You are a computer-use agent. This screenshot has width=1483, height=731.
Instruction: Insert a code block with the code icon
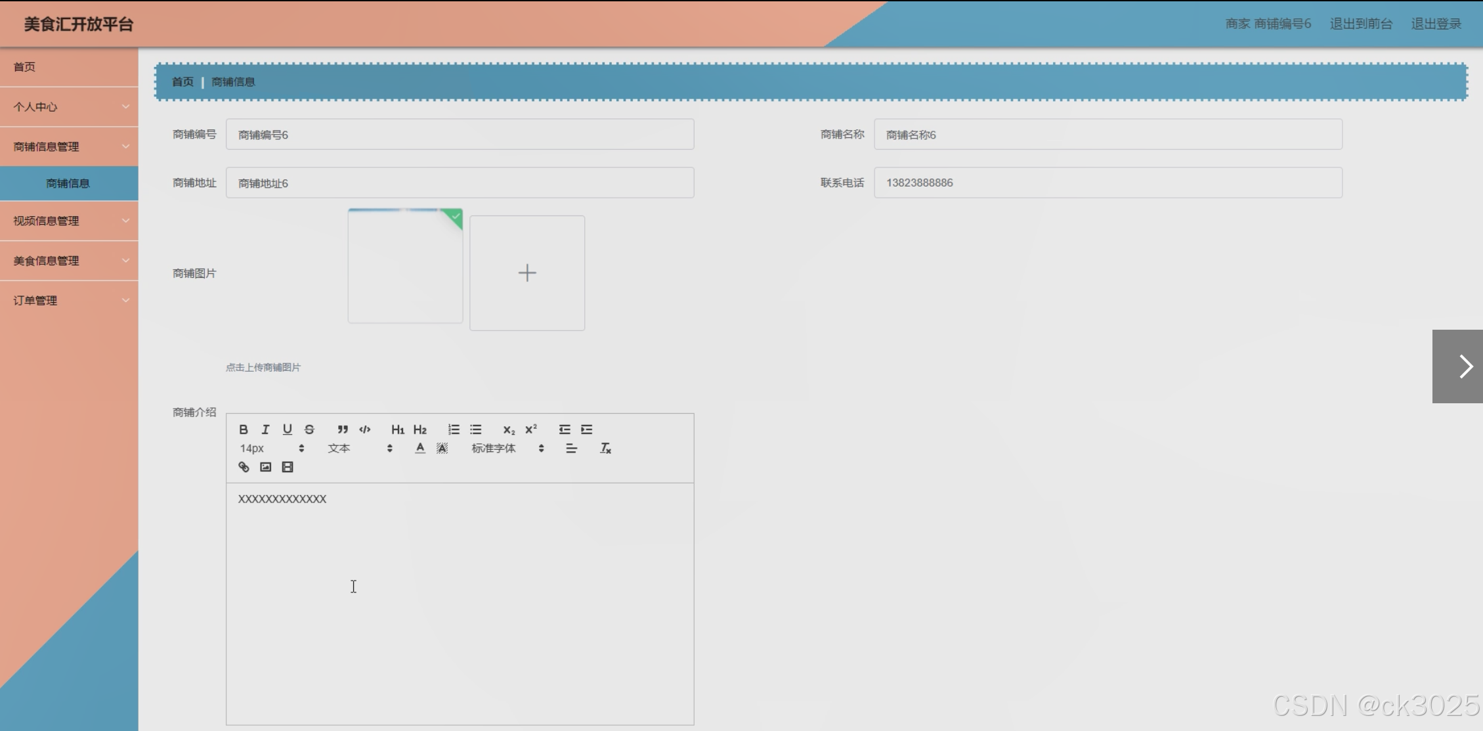point(365,430)
